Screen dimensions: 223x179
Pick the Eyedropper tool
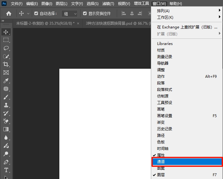[x=6, y=81]
